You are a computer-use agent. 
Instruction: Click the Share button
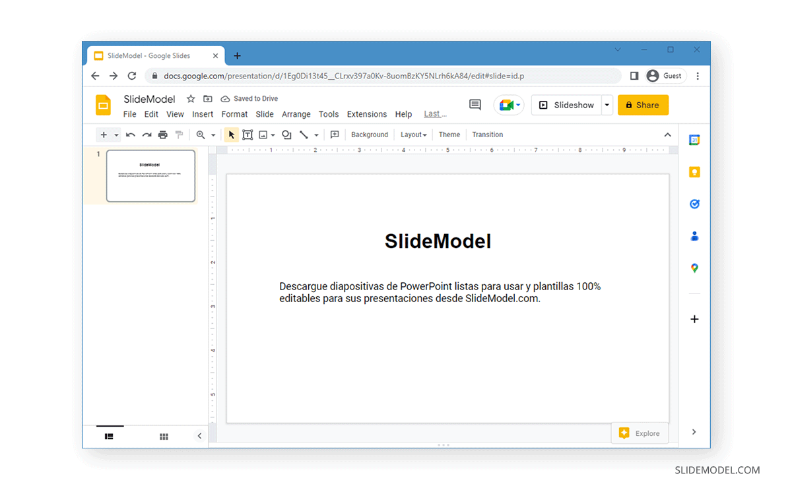(643, 105)
